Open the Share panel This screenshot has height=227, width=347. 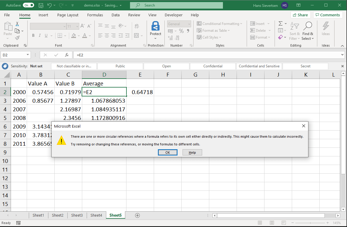coord(300,15)
